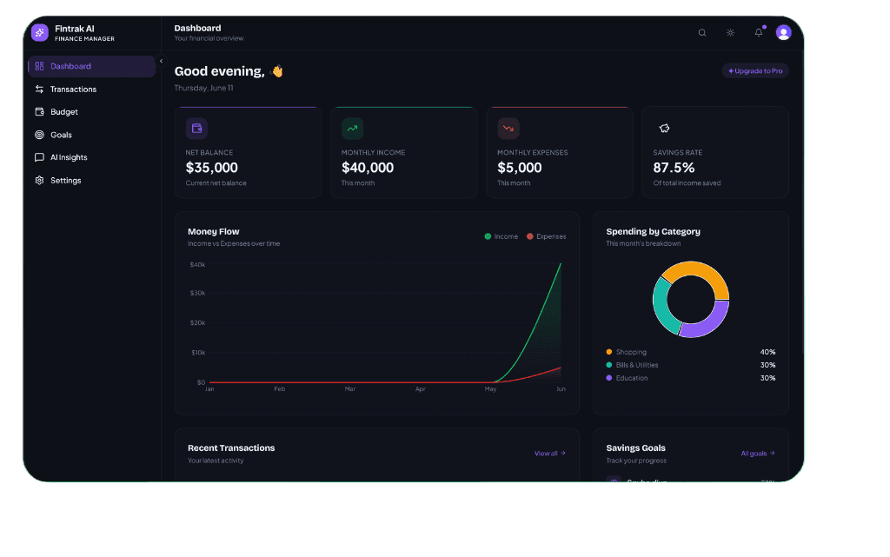890x557 pixels.
Task: Click the Recent Transactions heading
Action: point(231,448)
